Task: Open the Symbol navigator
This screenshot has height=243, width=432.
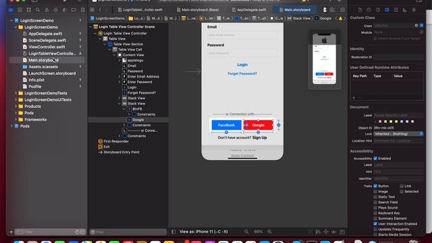Action: tap(28, 10)
